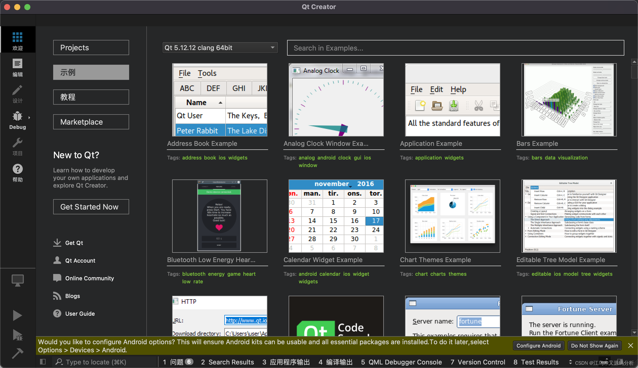Click Do Not Show Again button
Image resolution: width=638 pixels, height=368 pixels.
tap(594, 346)
